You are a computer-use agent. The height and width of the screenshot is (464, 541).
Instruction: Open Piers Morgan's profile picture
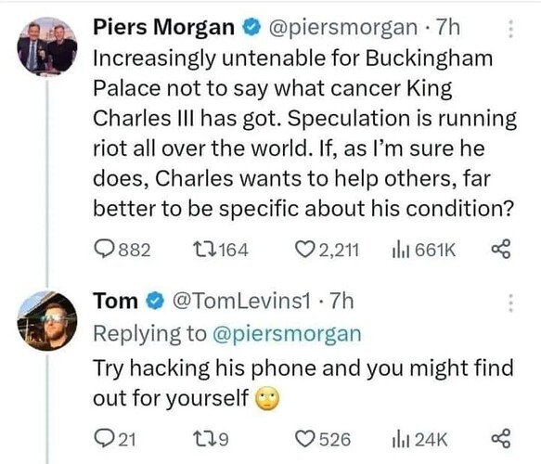point(47,46)
